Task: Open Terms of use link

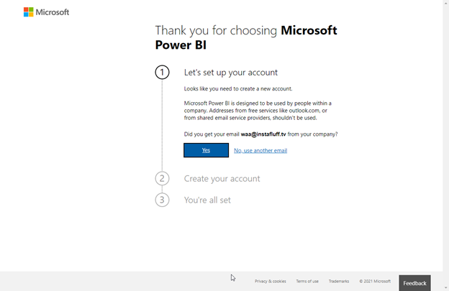Action: coord(307,281)
